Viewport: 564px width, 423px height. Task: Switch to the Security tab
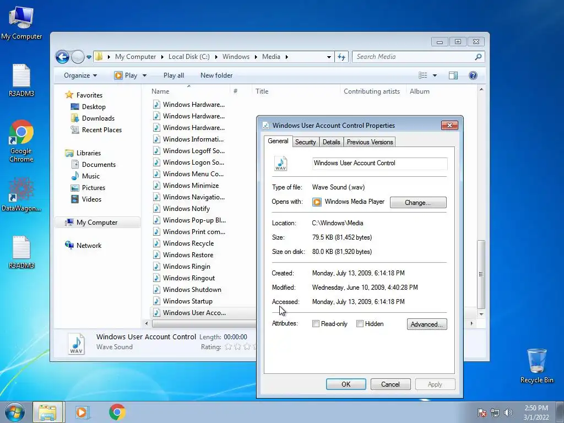pyautogui.click(x=305, y=142)
